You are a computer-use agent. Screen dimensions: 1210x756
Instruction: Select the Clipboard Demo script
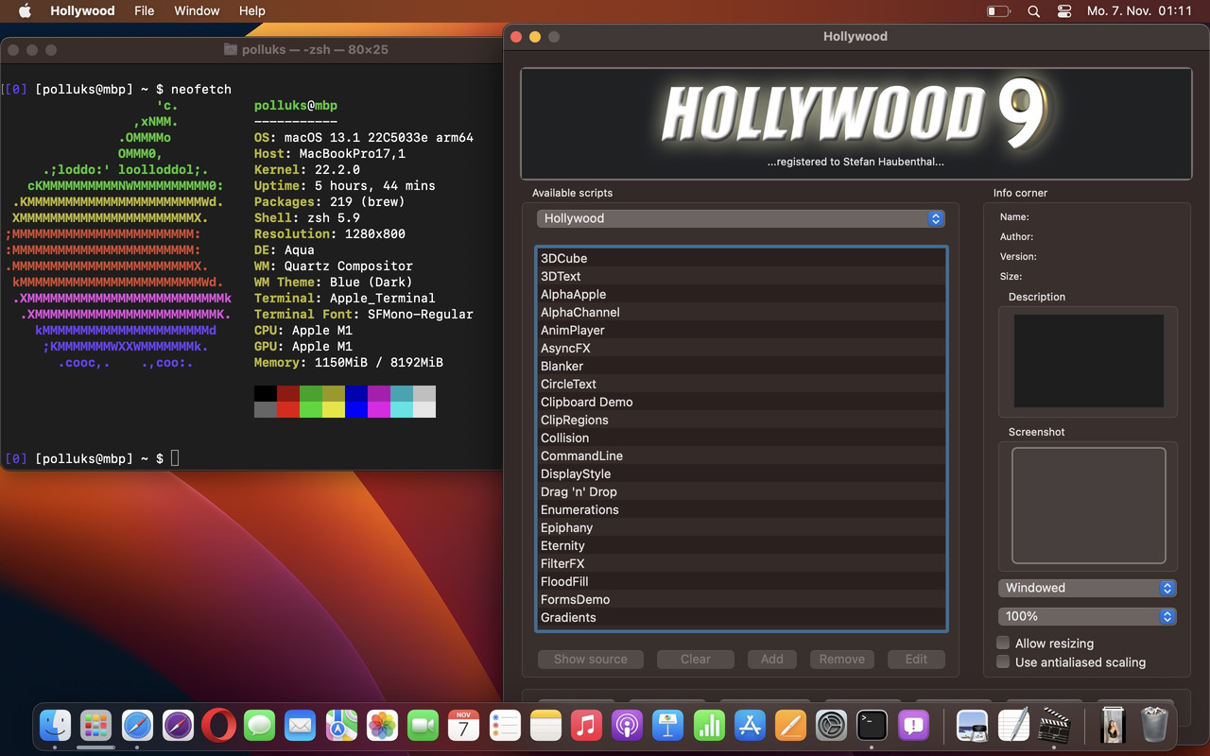click(741, 402)
